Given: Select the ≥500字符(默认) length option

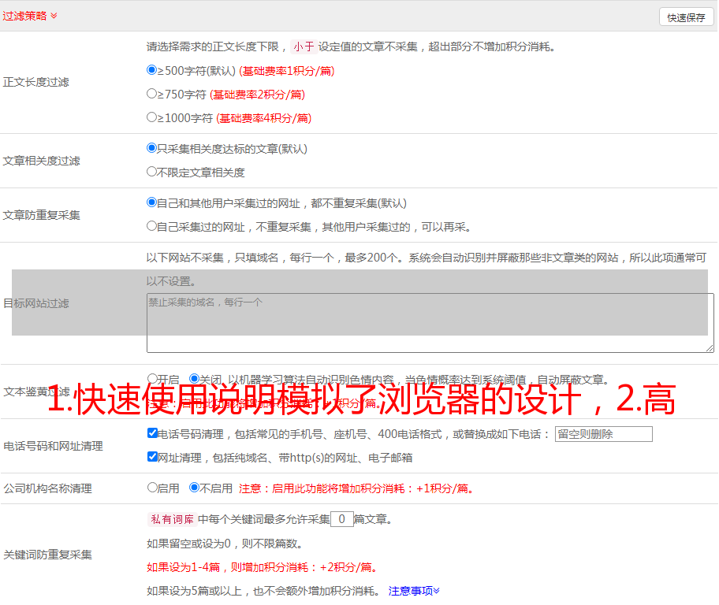Looking at the screenshot, I should (152, 70).
